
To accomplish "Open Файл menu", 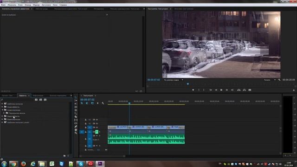I will tap(3, 5).
